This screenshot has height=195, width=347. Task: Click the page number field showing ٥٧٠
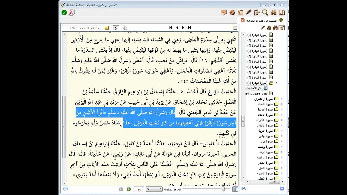(x=139, y=189)
